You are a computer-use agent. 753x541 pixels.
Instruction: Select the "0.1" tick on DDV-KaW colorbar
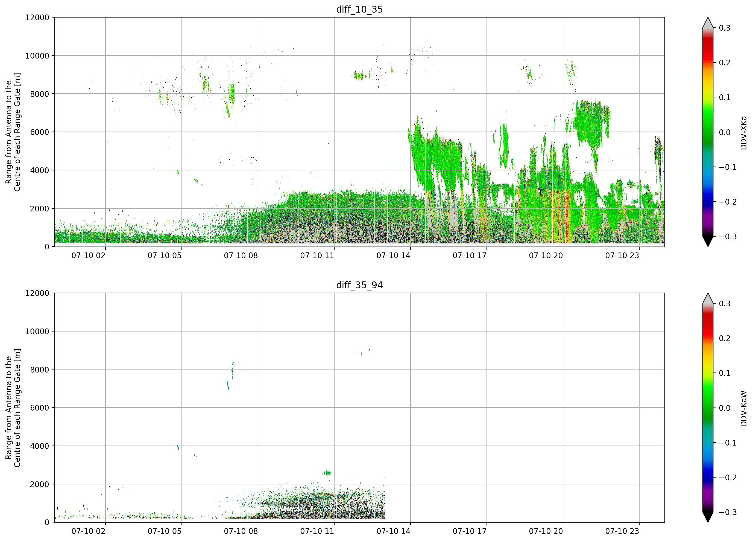coord(725,373)
